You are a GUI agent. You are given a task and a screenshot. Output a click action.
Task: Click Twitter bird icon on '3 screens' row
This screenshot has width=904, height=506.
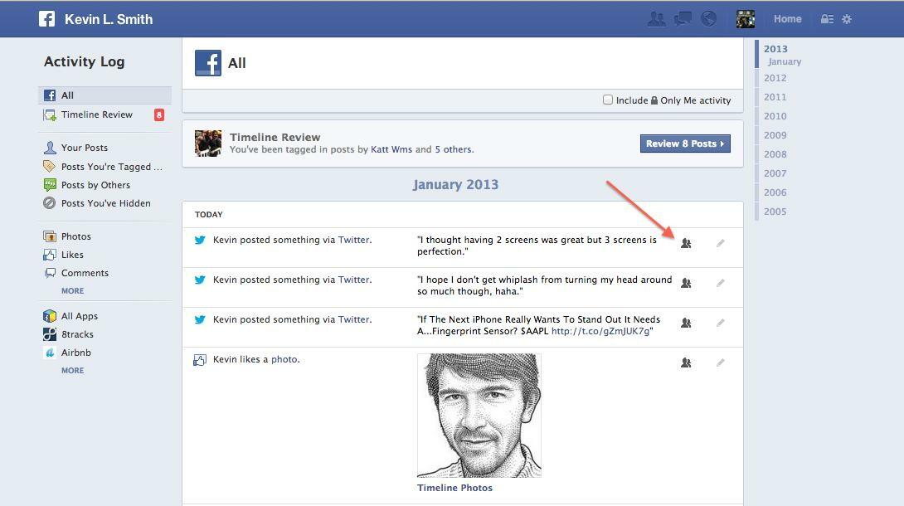pyautogui.click(x=200, y=240)
